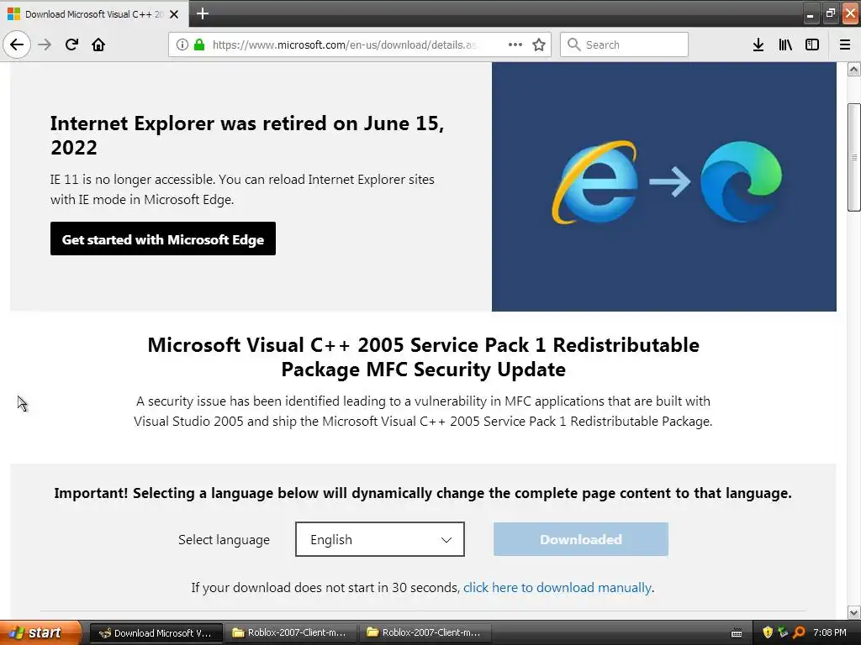Viewport: 861px width, 645px height.
Task: Bookmark this page with the star
Action: point(539,45)
